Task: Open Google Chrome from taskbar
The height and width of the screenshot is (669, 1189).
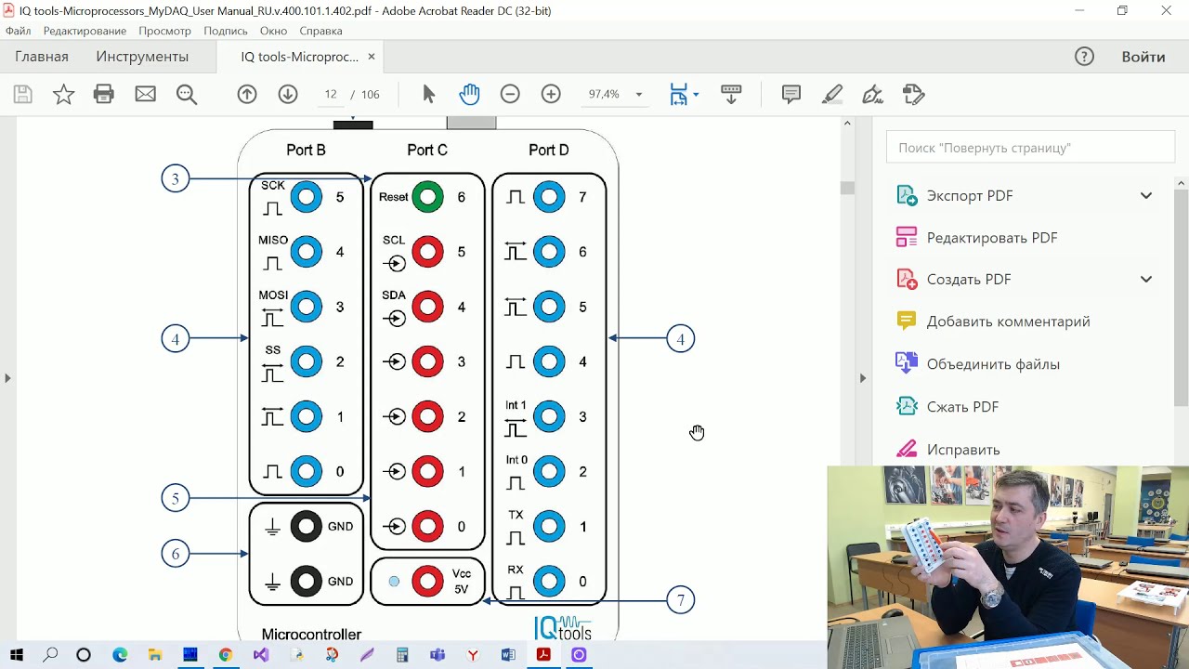Action: (226, 655)
